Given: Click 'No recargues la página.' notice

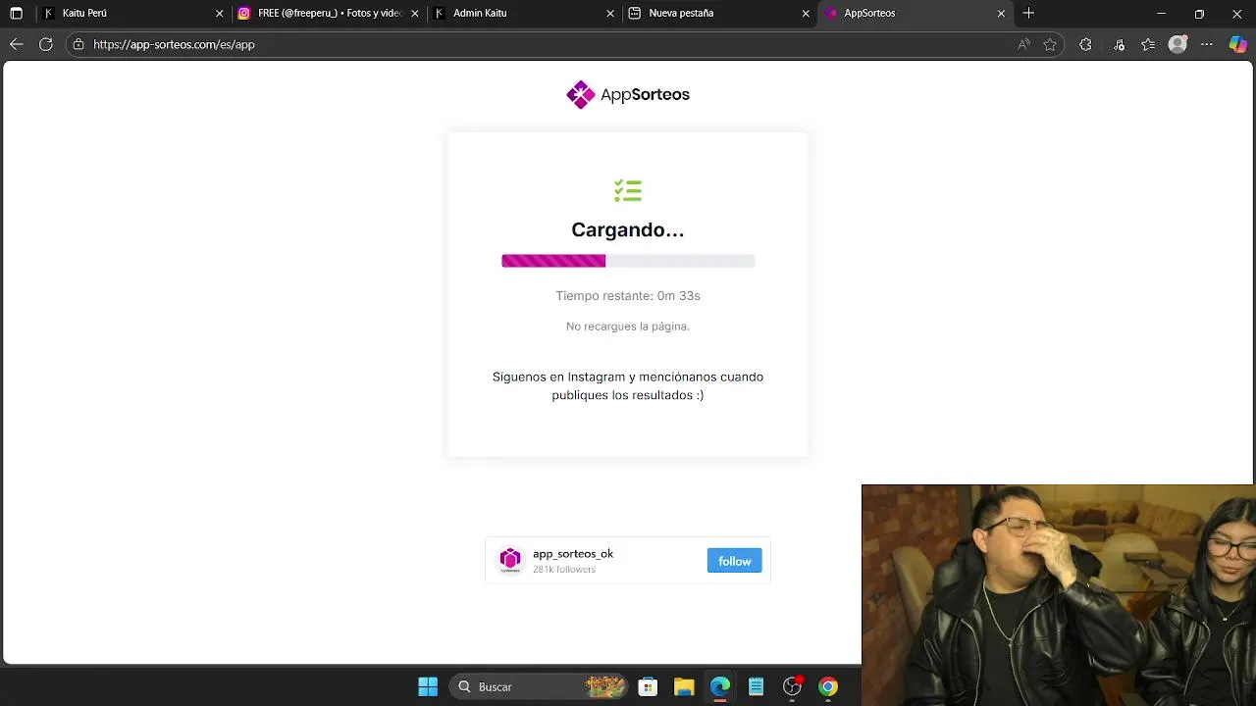Looking at the screenshot, I should 628,326.
